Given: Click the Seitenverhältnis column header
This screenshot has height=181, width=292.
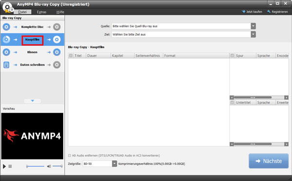Looking at the screenshot, I should 148,56.
